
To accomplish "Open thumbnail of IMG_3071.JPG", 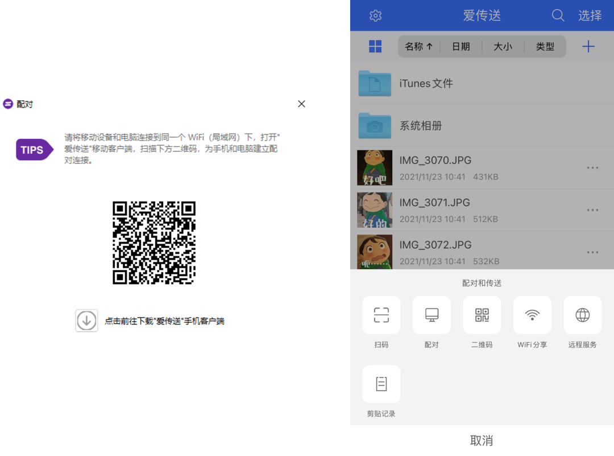I will (375, 210).
